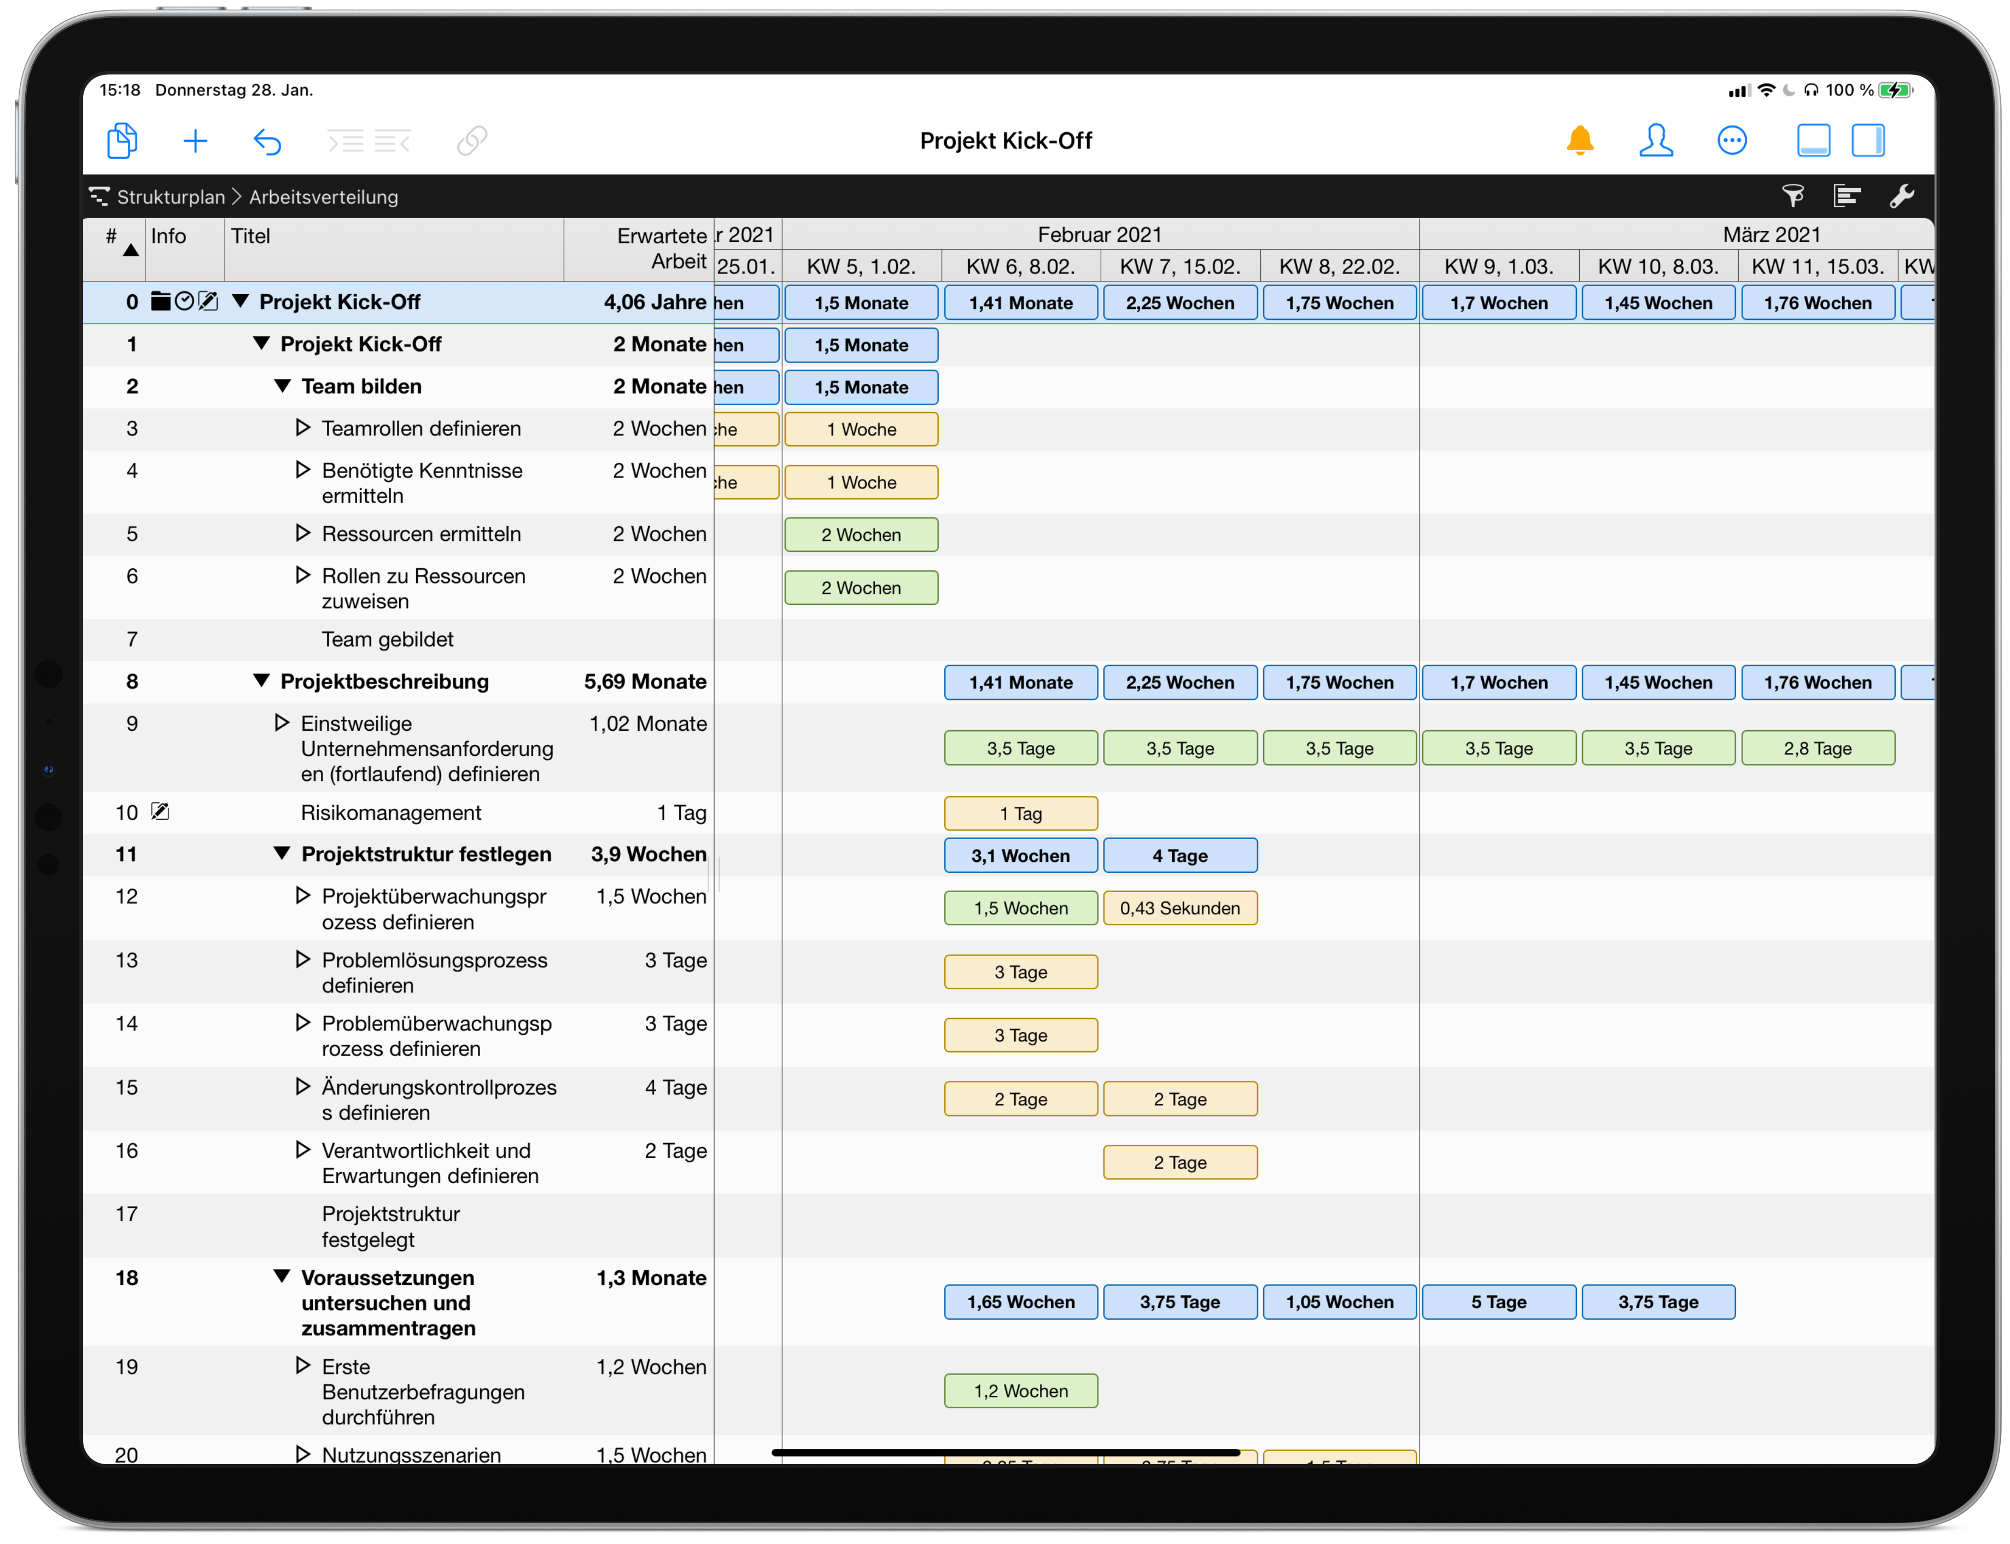Screen dimensions: 2010x1544
Task: Click the Februar 2021 month header
Action: [1100, 234]
